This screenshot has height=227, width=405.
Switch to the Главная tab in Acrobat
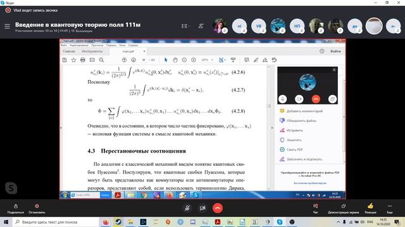click(x=69, y=52)
